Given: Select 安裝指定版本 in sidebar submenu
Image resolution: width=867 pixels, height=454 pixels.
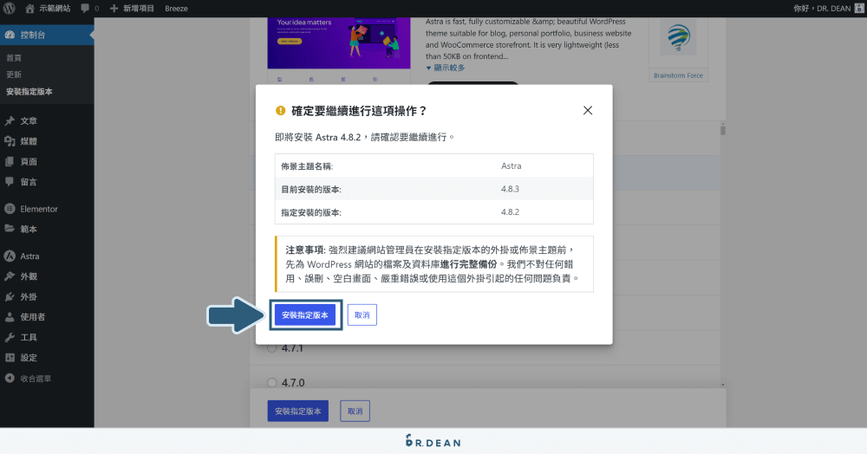Looking at the screenshot, I should click(29, 92).
